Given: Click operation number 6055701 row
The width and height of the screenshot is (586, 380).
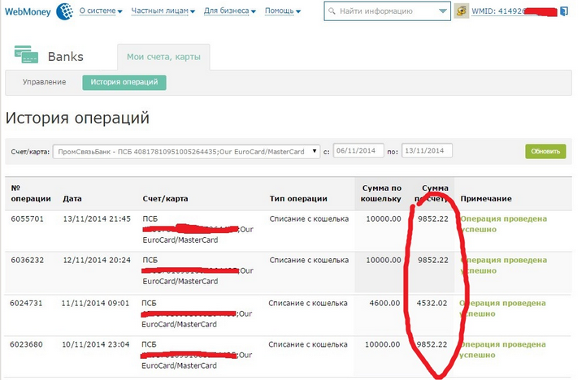Looking at the screenshot, I should pyautogui.click(x=28, y=219).
